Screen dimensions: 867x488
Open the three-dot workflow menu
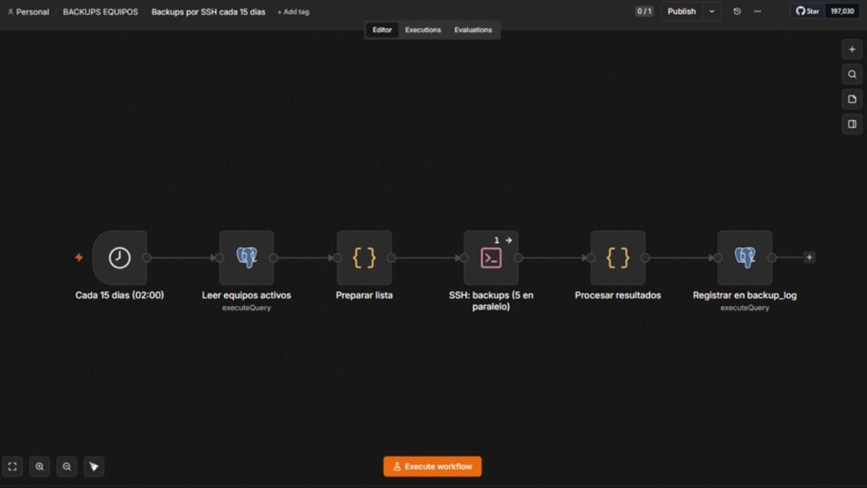(x=757, y=12)
